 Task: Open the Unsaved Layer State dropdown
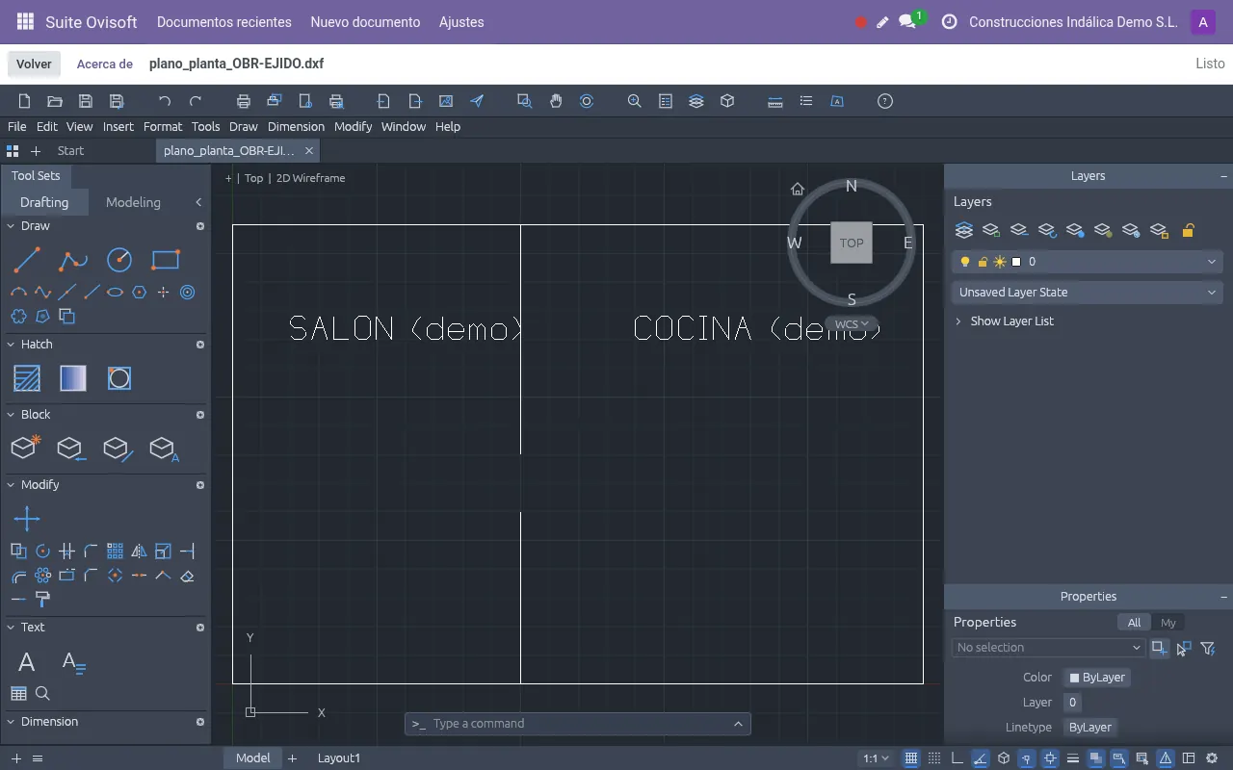[x=1087, y=293]
